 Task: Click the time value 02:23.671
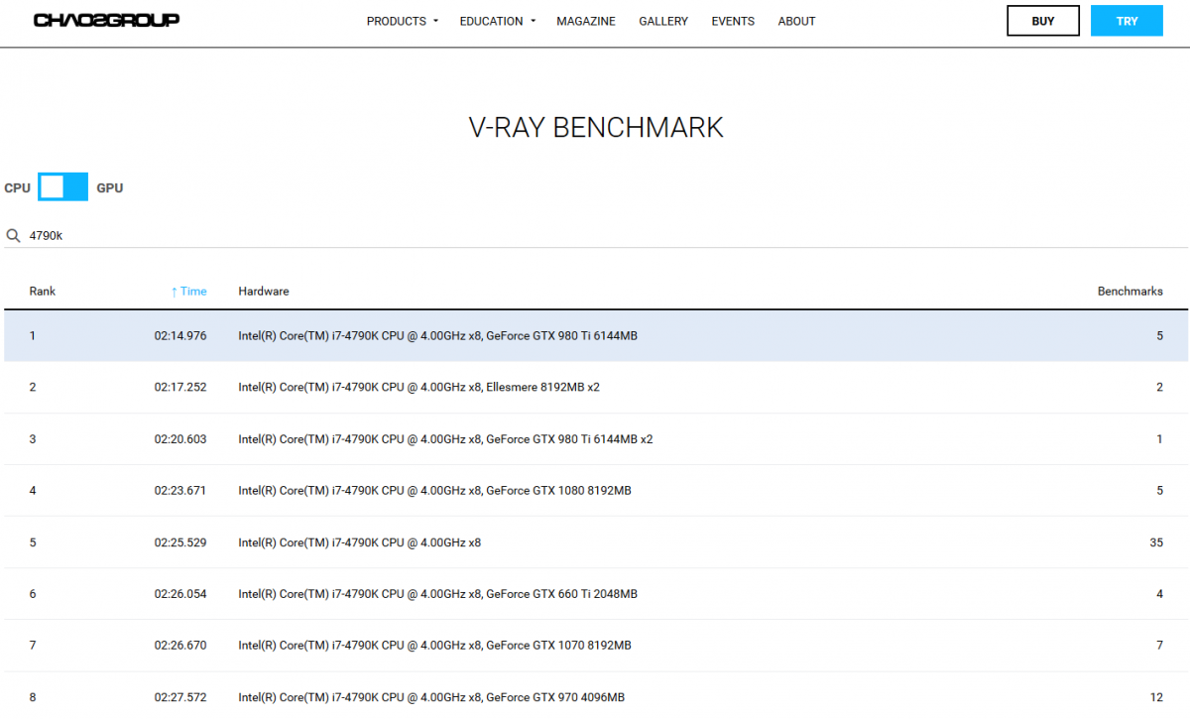click(180, 491)
